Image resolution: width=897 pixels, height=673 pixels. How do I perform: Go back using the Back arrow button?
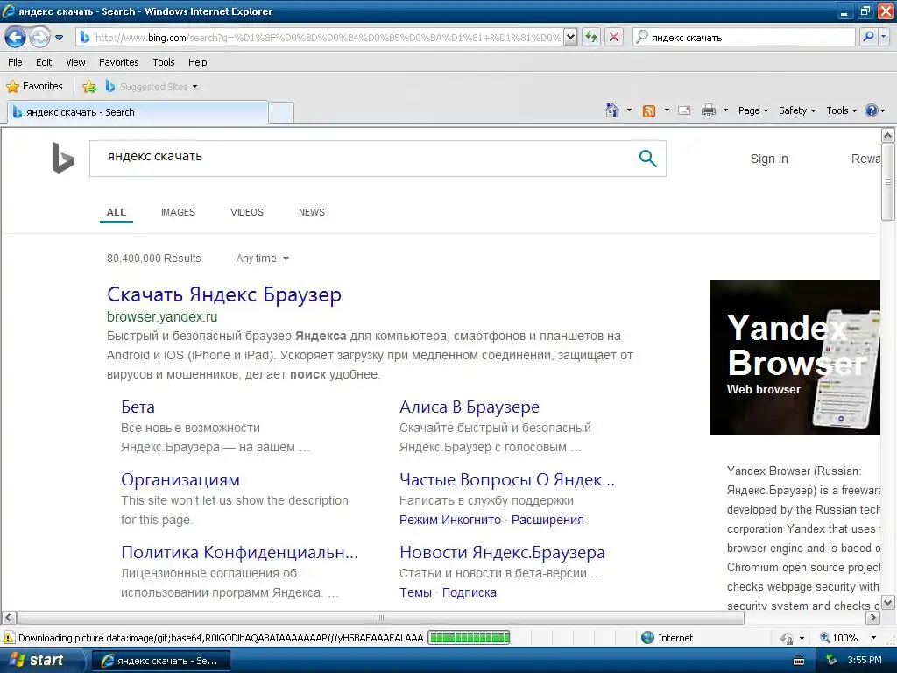click(16, 38)
